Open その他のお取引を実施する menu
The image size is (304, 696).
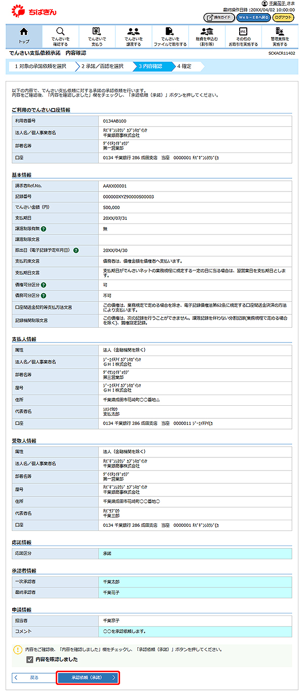pos(243,35)
